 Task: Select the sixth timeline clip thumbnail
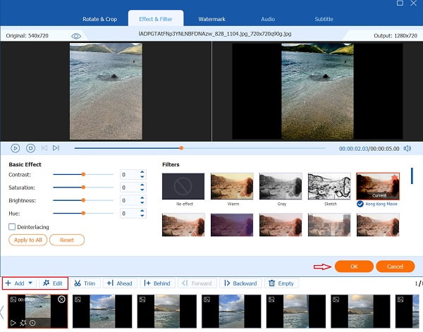[x=360, y=312]
